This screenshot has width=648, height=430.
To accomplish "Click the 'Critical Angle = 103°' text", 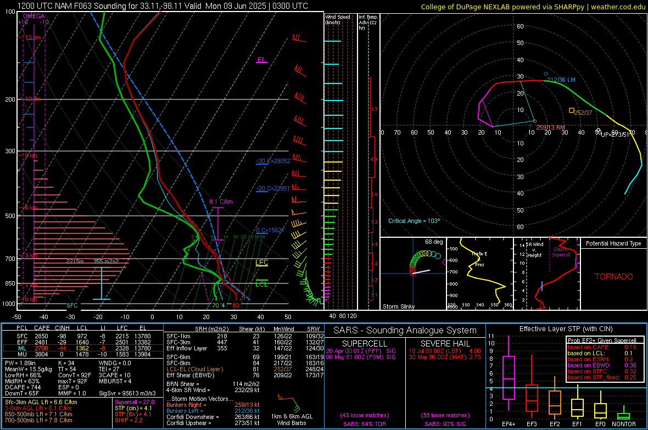I will pos(414,221).
